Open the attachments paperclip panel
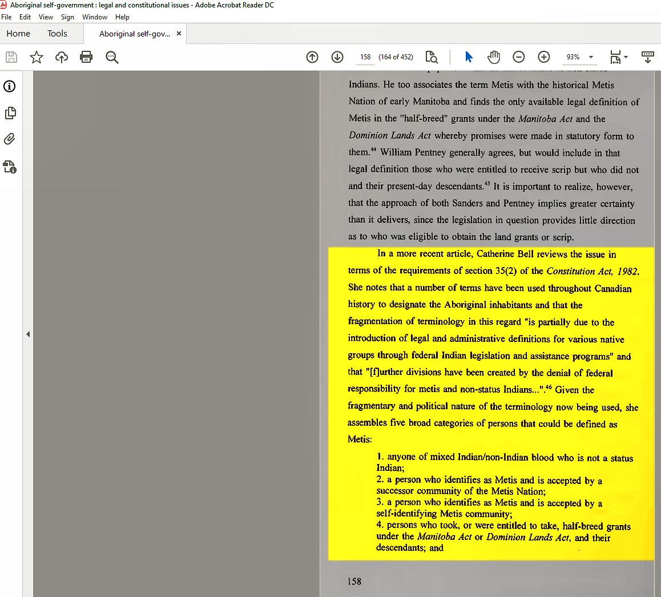661x597 pixels. (x=10, y=139)
